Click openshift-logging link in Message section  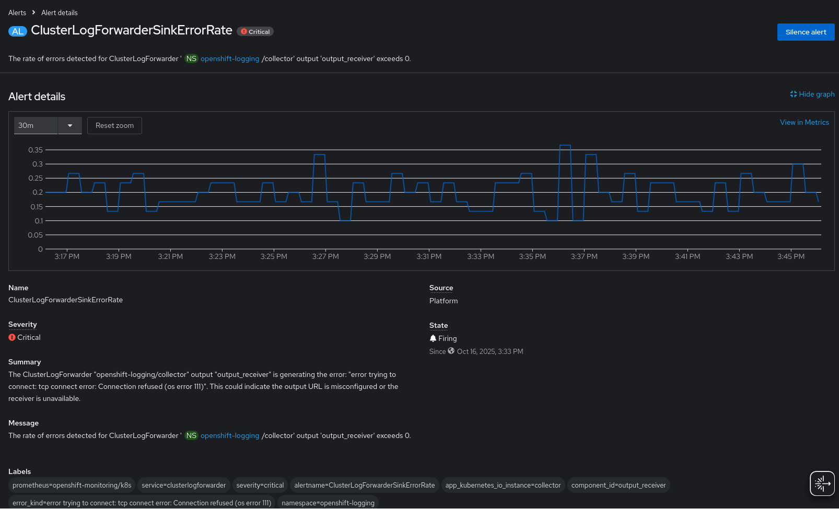(230, 435)
